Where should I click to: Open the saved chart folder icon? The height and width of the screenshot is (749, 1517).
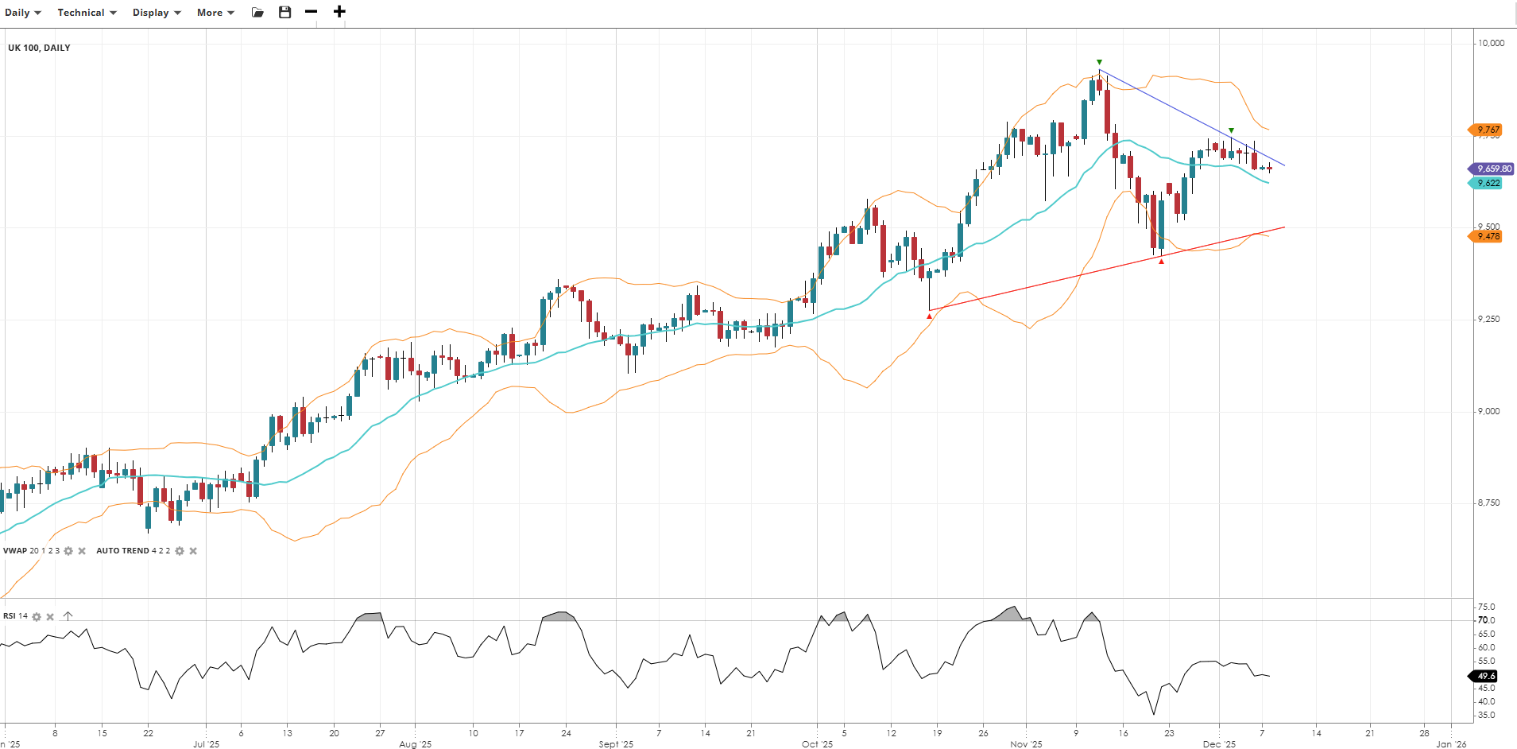click(257, 13)
